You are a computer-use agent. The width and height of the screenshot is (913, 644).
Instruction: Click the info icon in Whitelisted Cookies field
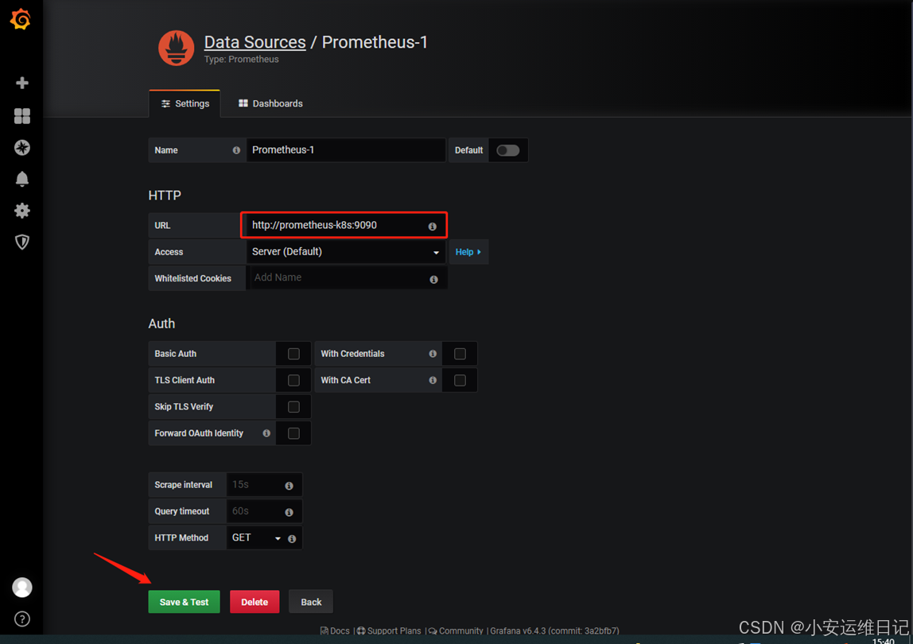433,280
